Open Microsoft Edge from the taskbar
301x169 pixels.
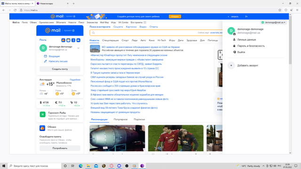click(80, 166)
